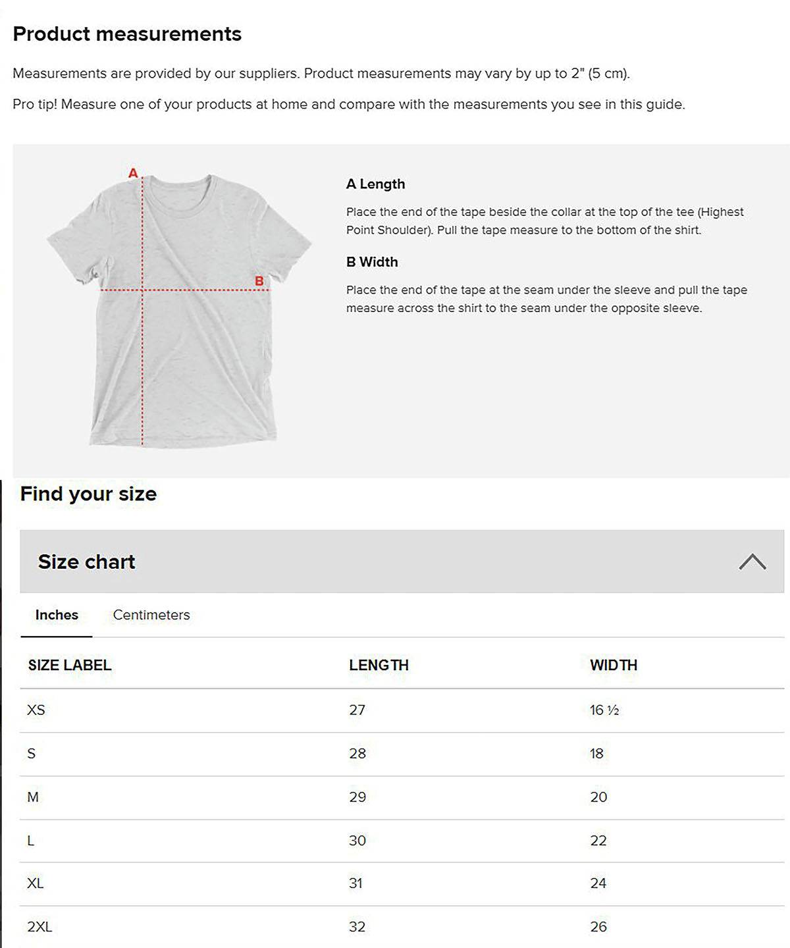Click length value 30 in L row
Screen dimensions: 790x948
[357, 840]
